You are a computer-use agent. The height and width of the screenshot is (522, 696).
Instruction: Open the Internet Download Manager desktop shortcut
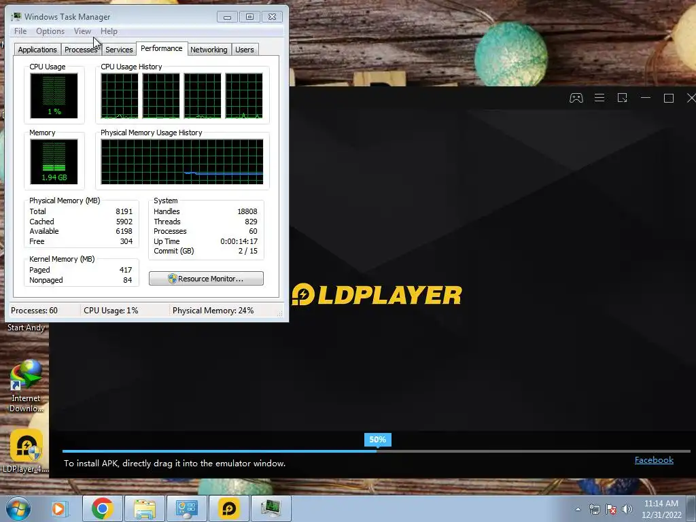pyautogui.click(x=26, y=386)
